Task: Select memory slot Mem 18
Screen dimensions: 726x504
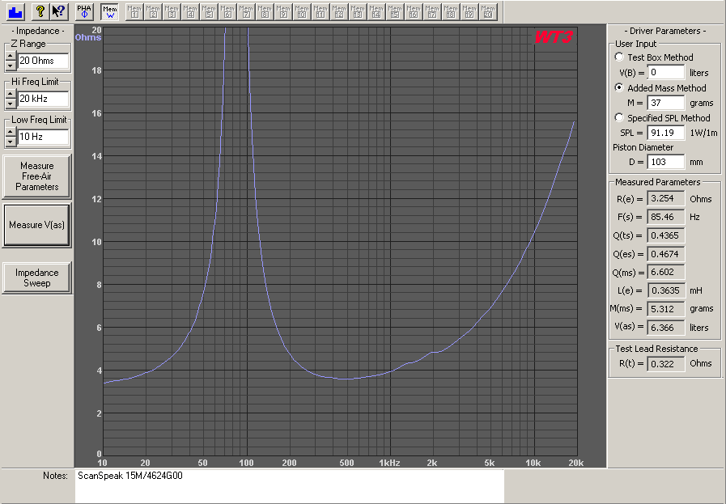Action: [x=451, y=11]
